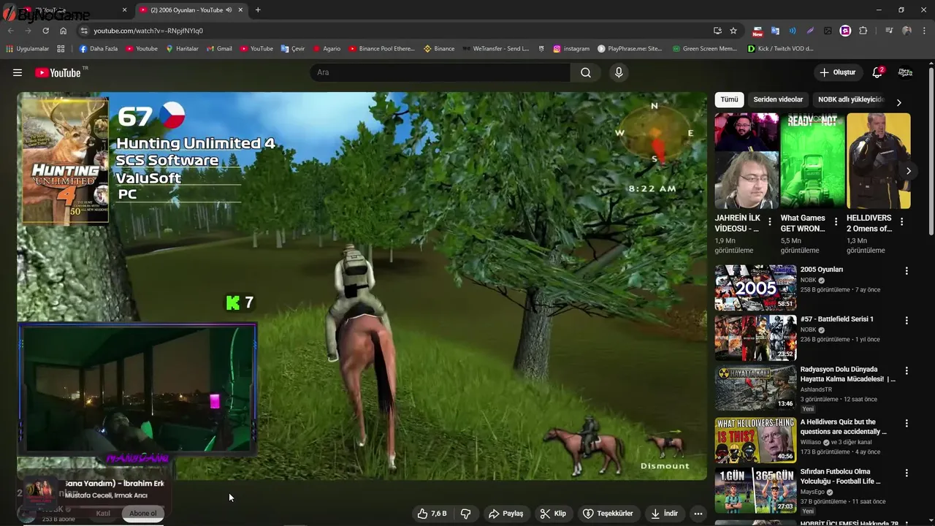Open the 2005 Oyunları video thumbnail
The width and height of the screenshot is (935, 526).
point(755,288)
